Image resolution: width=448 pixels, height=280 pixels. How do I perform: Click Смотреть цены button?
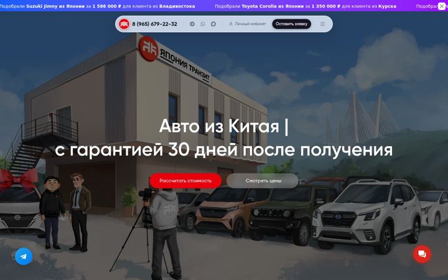(263, 180)
